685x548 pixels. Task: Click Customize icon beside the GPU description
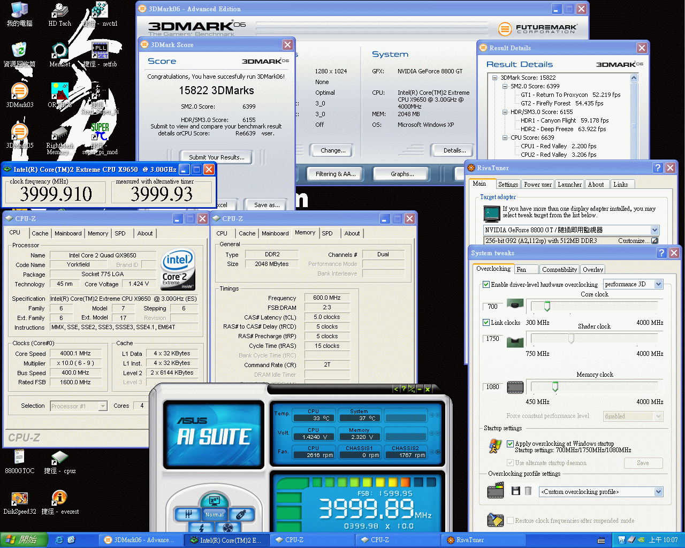(x=654, y=241)
